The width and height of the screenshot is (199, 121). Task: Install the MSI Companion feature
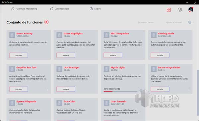[x=113, y=55]
